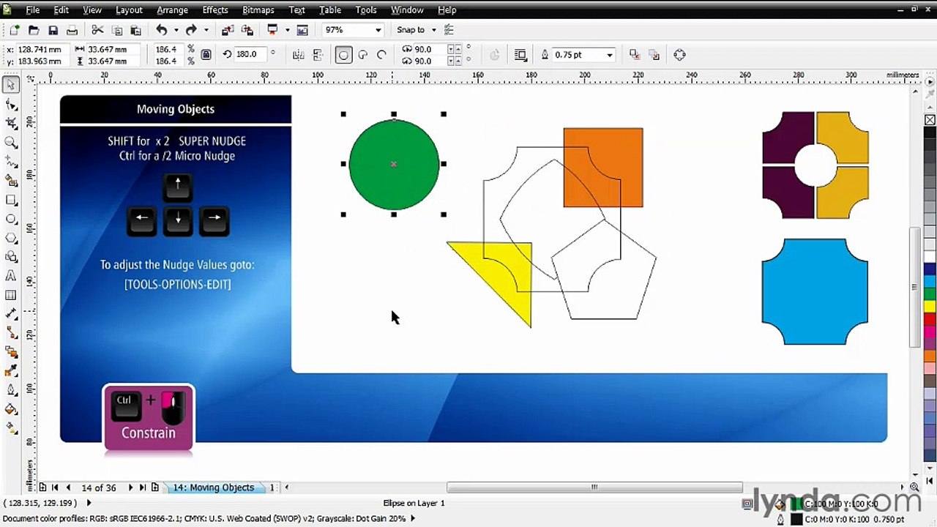The image size is (937, 527).
Task: Choose the Pie shape type button
Action: [x=362, y=55]
